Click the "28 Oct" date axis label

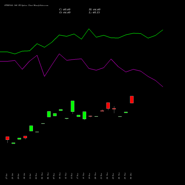[x=13, y=176]
